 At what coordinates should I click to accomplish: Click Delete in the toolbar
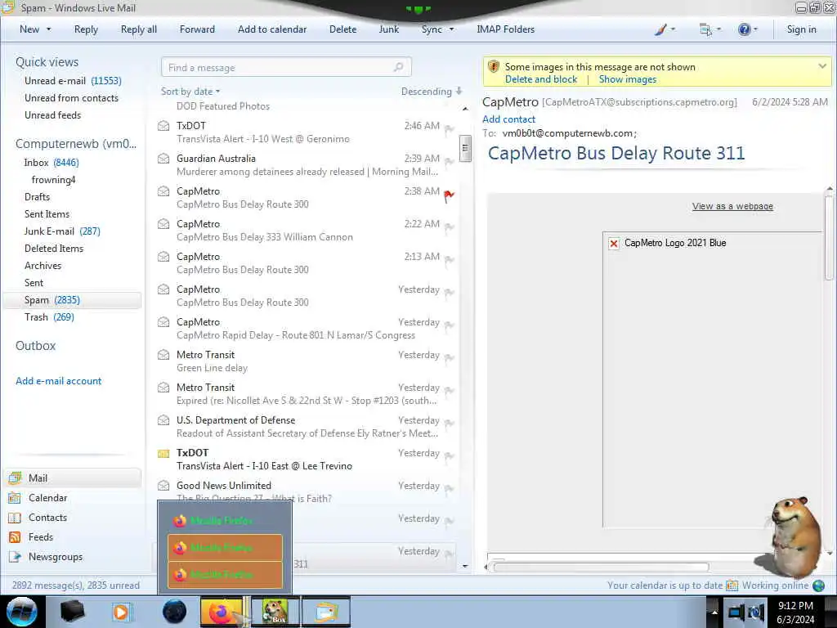pos(342,29)
